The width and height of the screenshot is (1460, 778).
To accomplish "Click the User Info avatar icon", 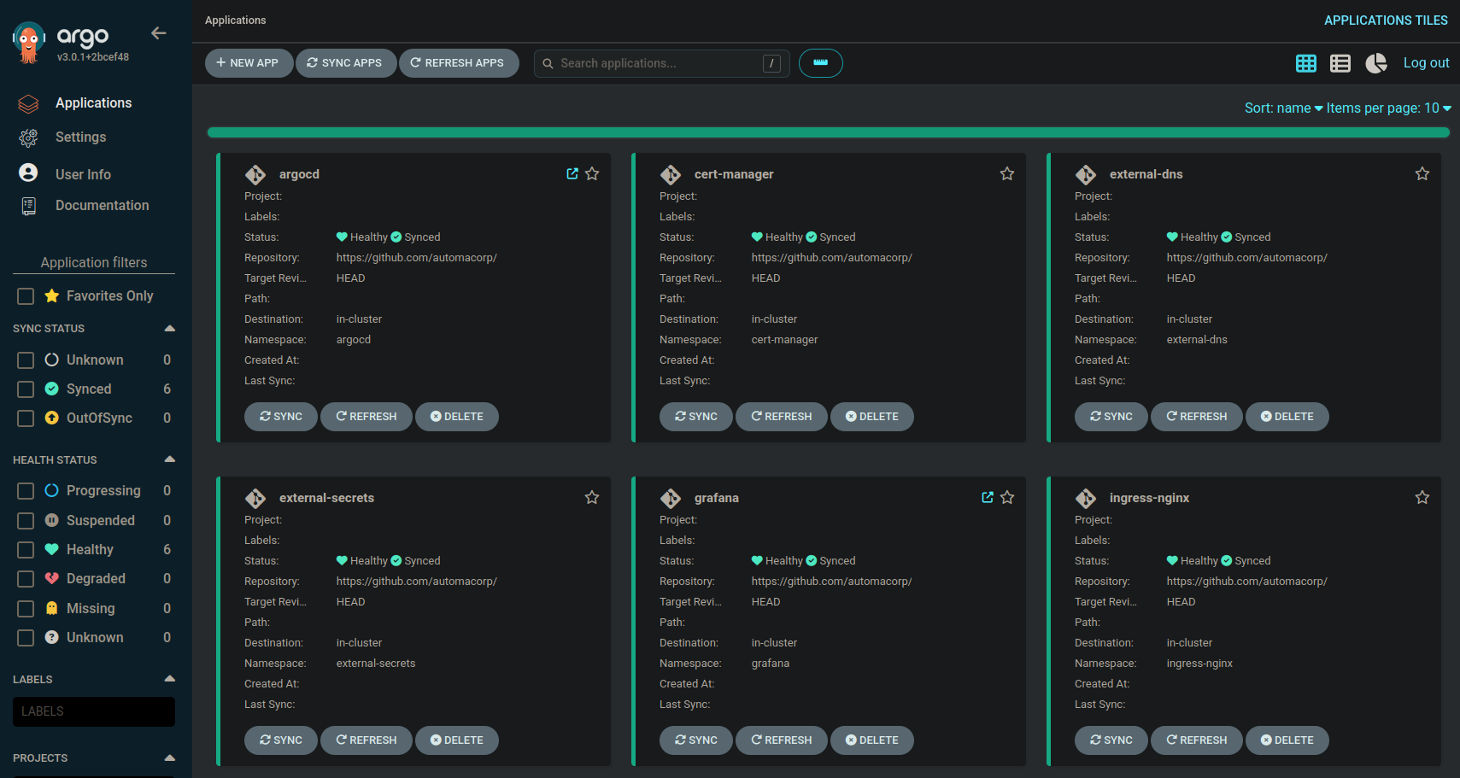I will coord(28,173).
